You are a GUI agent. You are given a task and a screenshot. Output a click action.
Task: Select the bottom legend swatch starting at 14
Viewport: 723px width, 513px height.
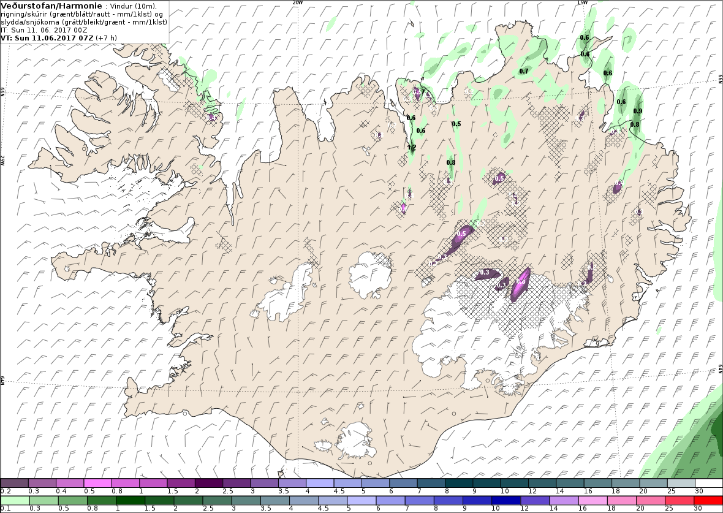(564, 501)
